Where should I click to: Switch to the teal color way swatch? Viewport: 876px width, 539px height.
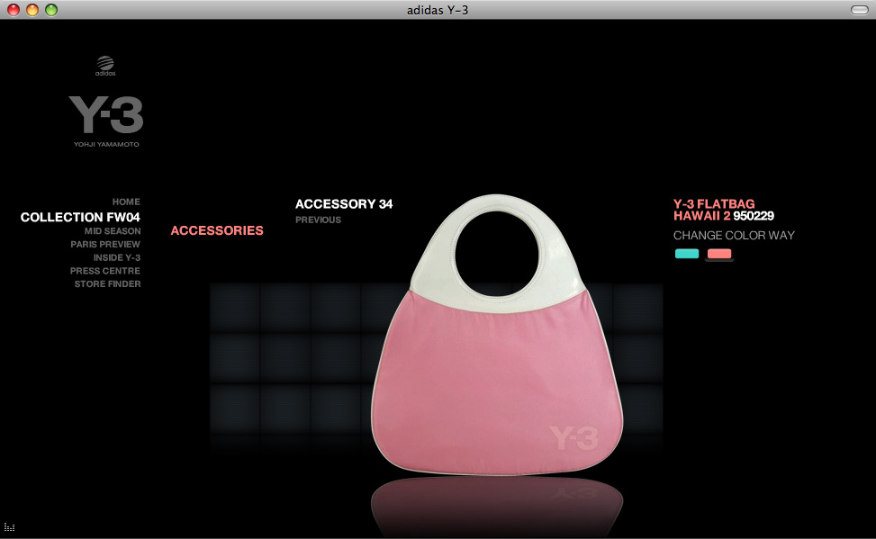pos(687,254)
